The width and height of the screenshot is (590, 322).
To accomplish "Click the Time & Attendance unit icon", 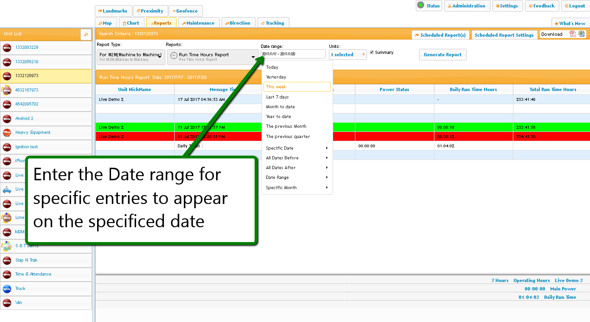I will 7,275.
